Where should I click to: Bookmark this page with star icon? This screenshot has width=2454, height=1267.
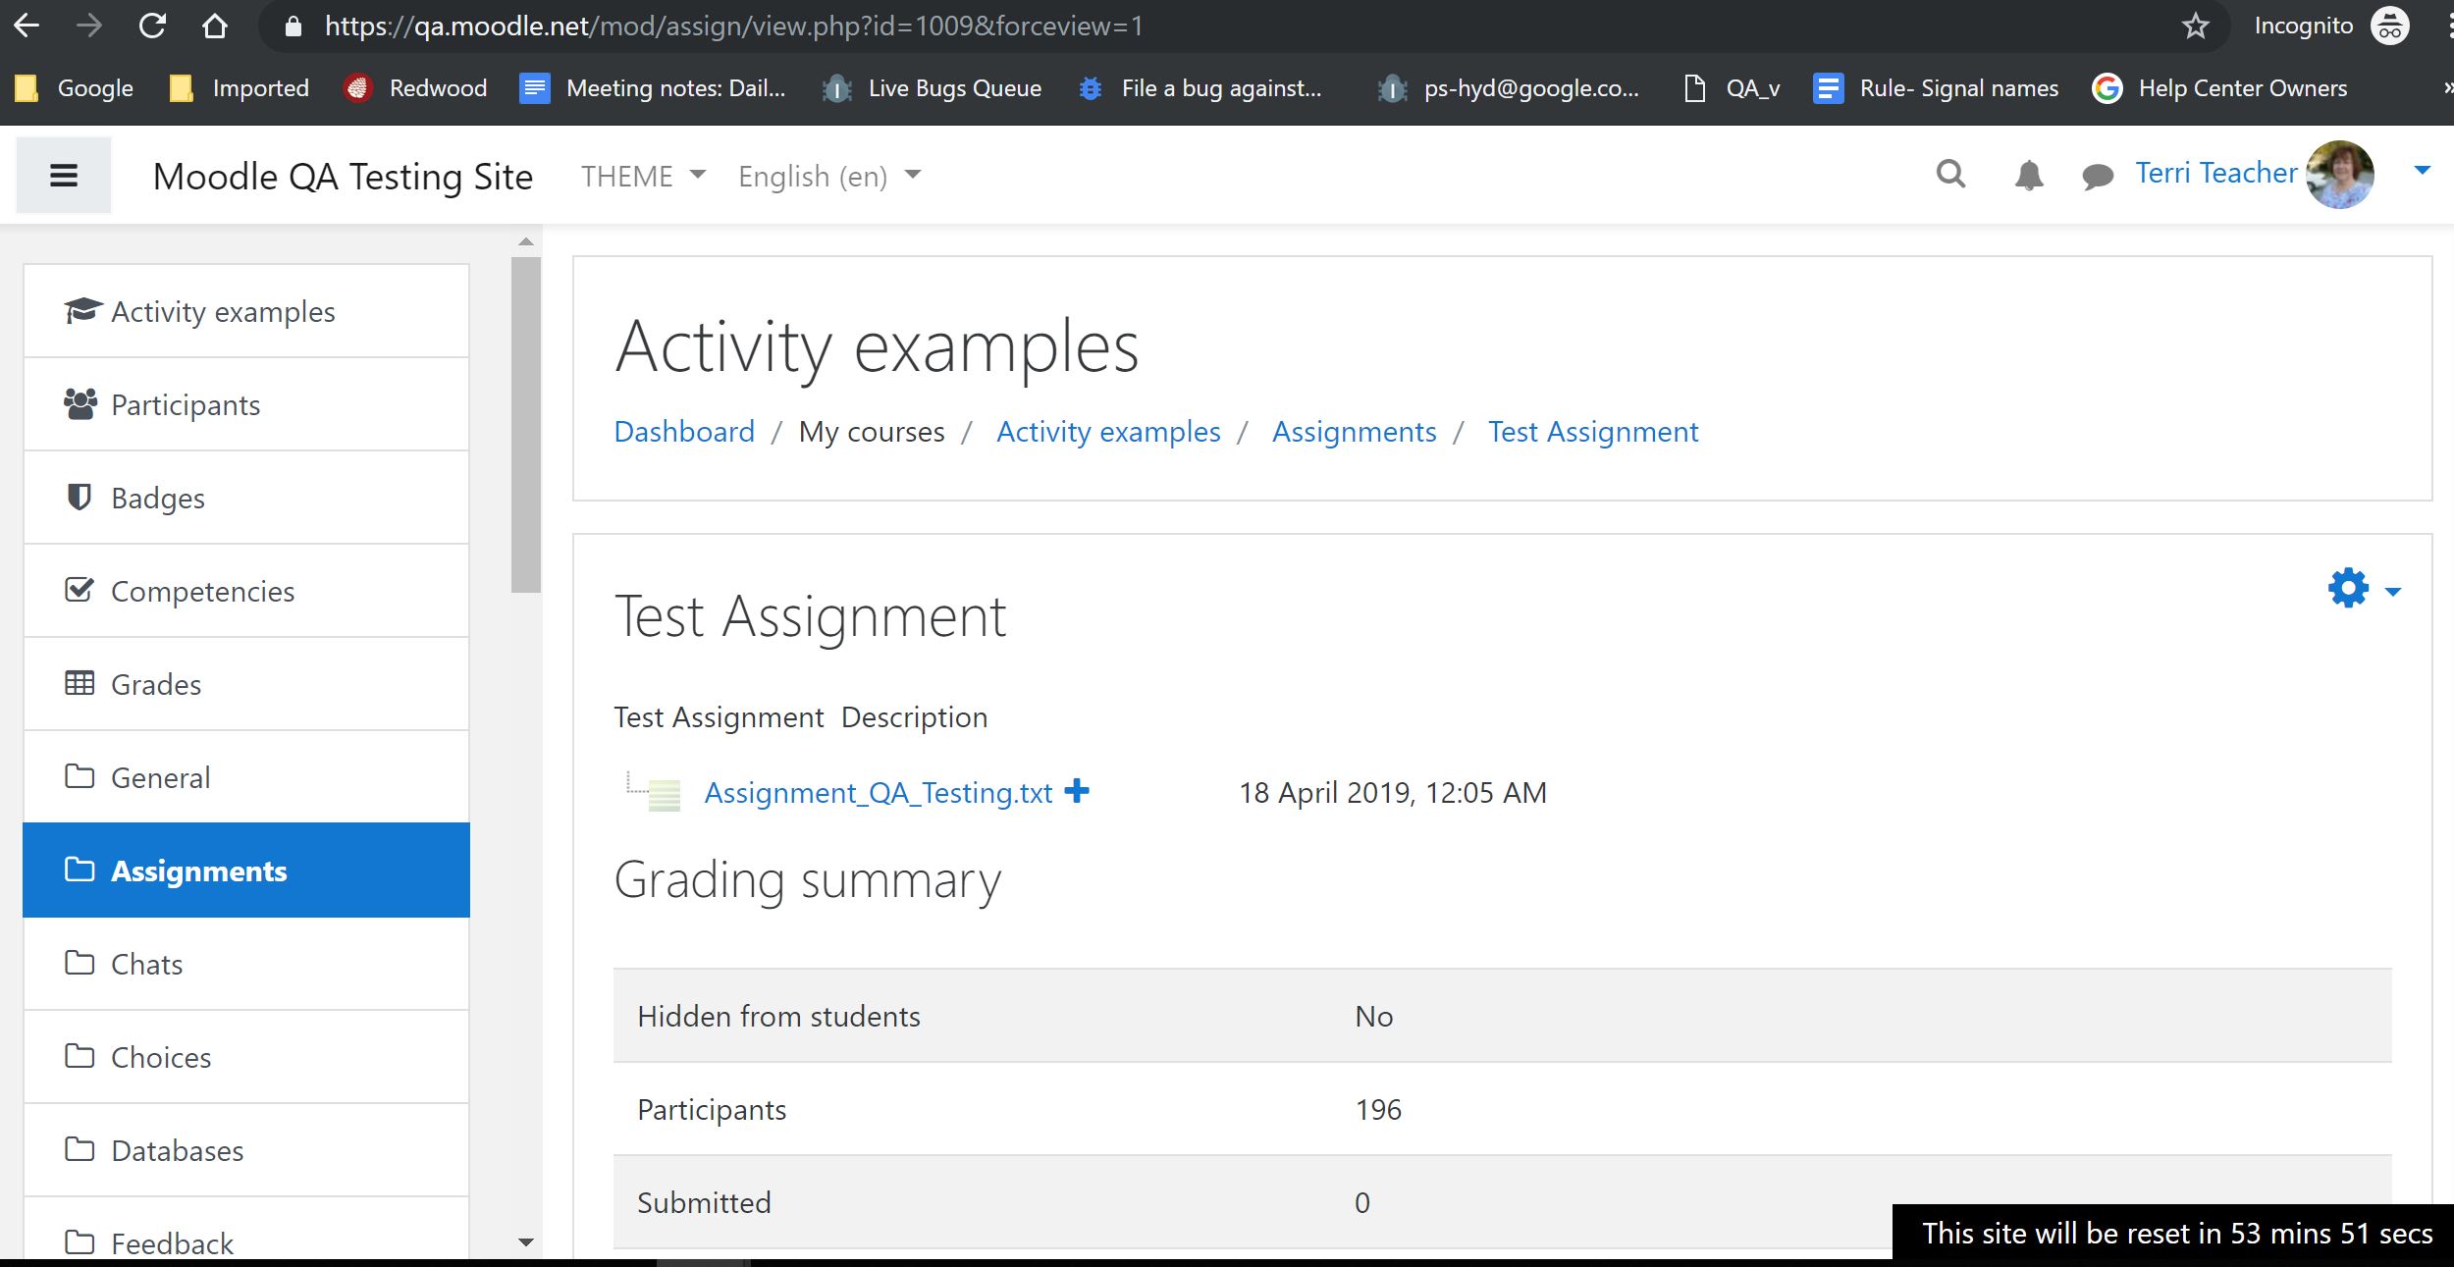click(2195, 26)
